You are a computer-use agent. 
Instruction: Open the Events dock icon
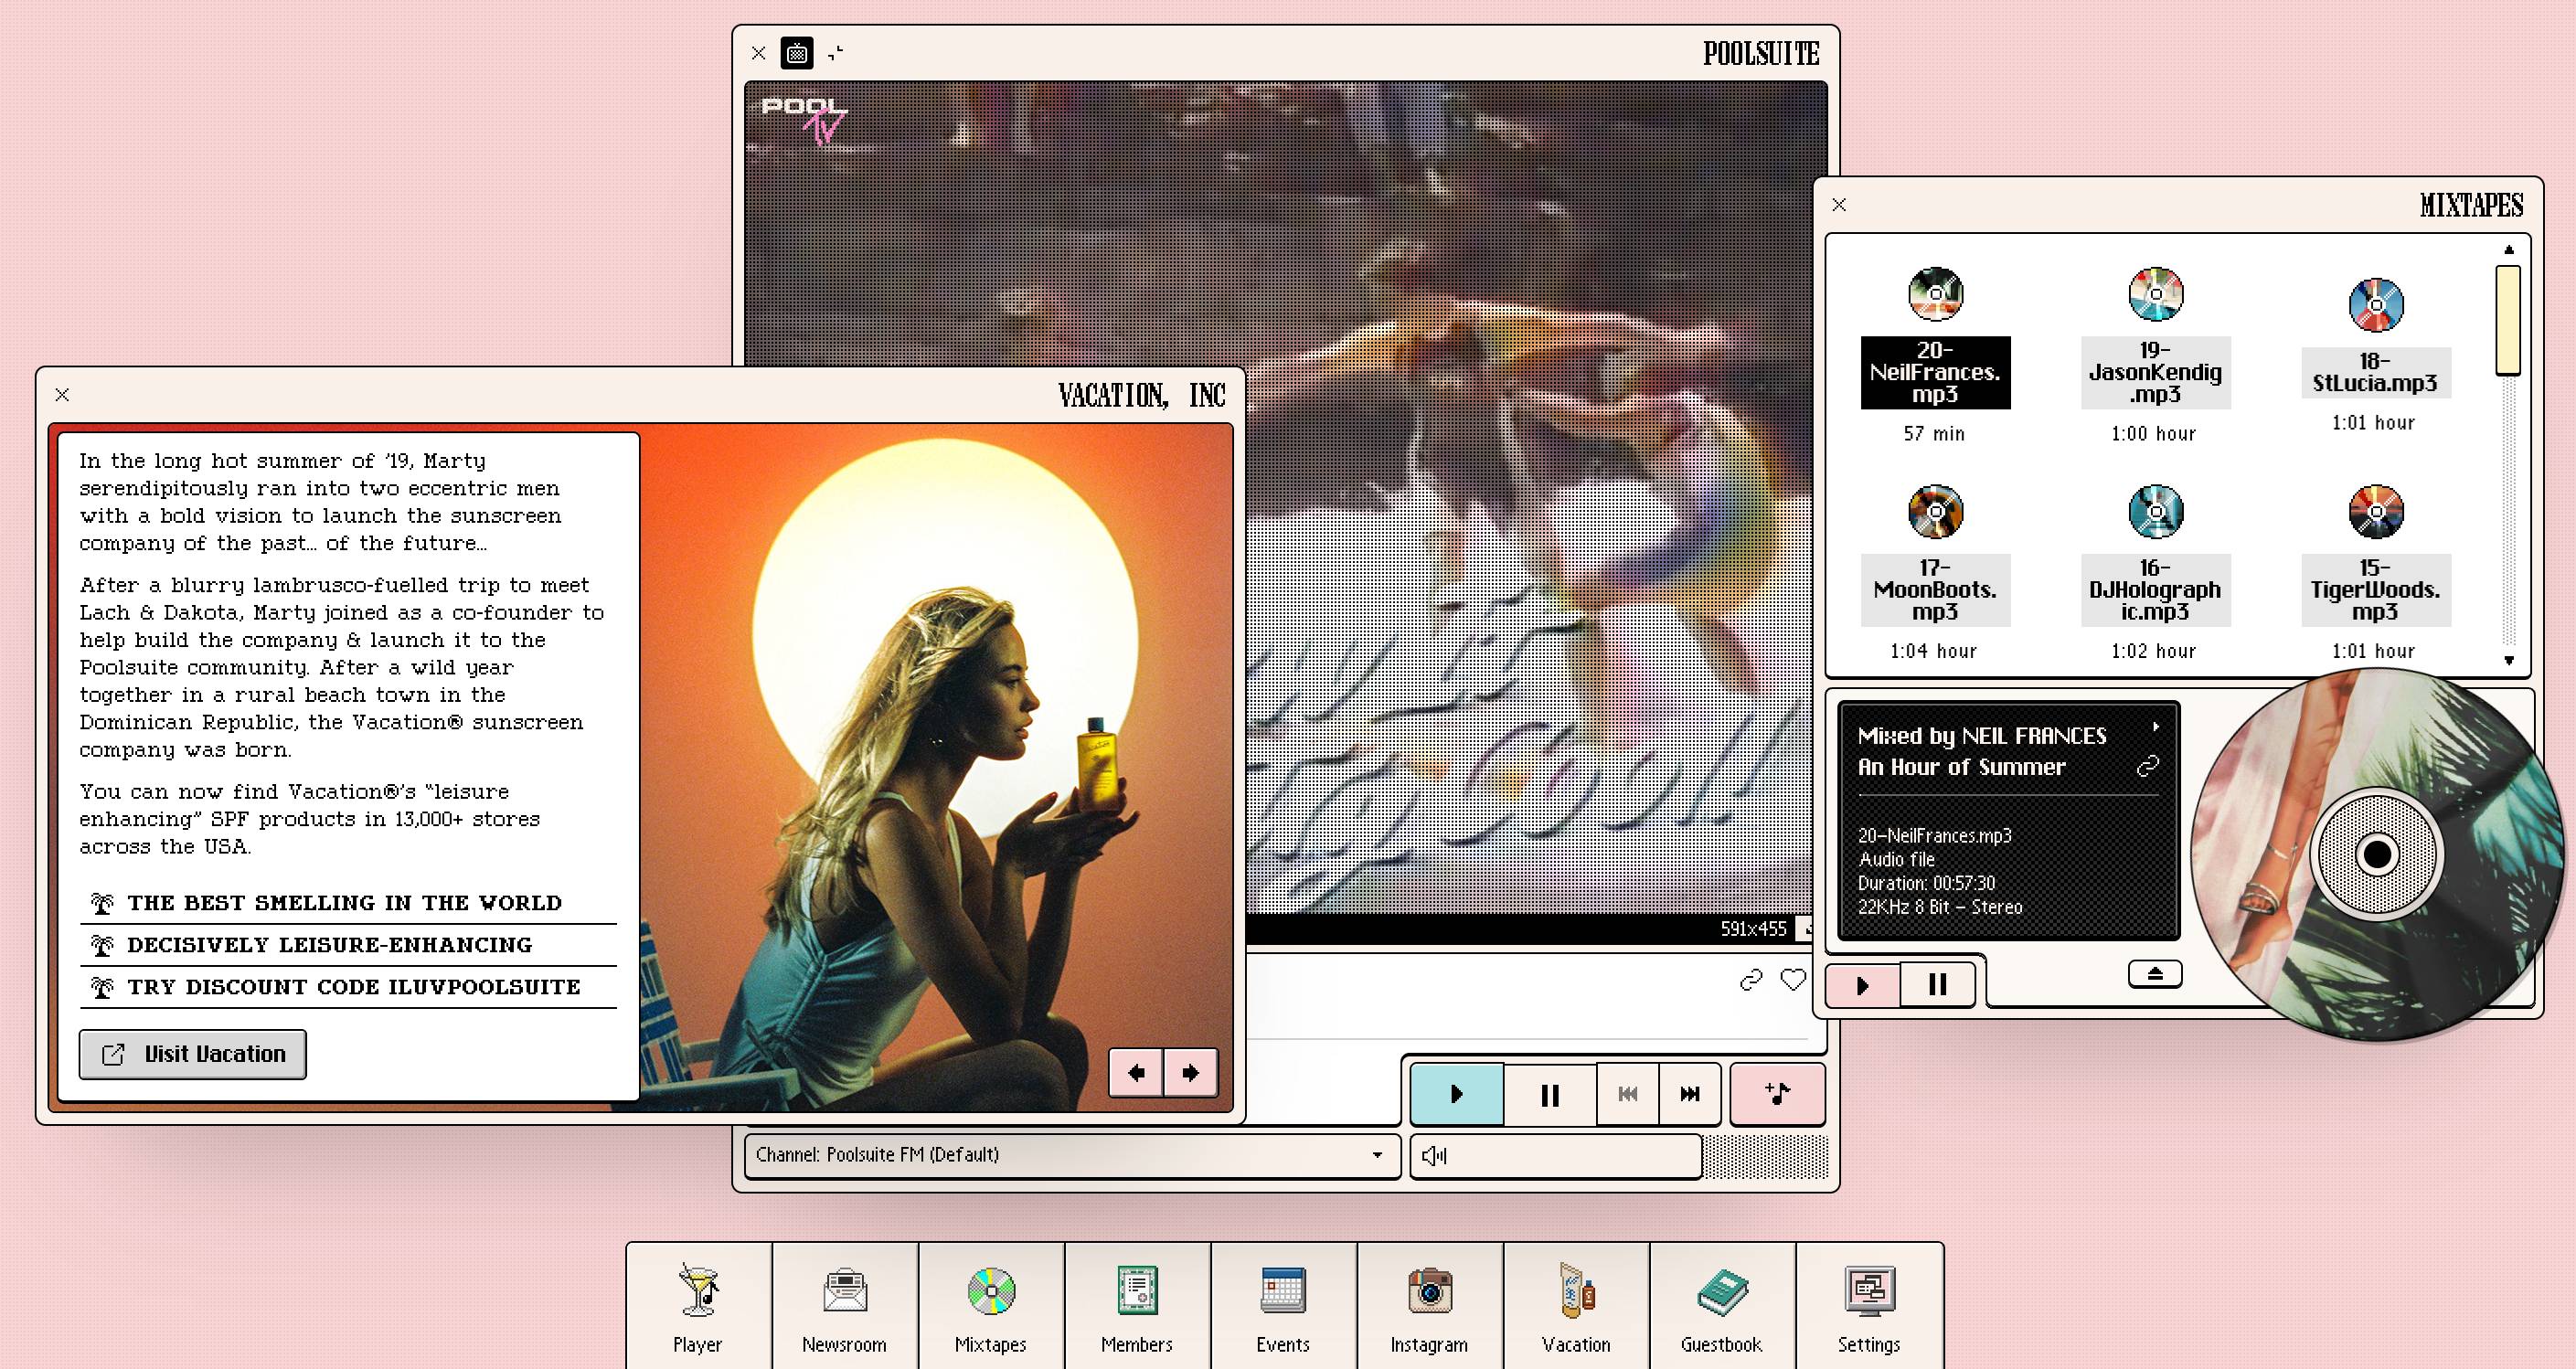point(1283,1307)
